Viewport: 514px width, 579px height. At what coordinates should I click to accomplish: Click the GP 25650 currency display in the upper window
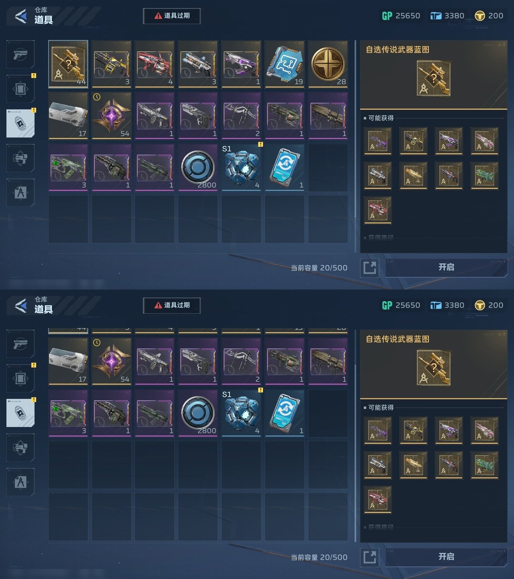pyautogui.click(x=401, y=16)
